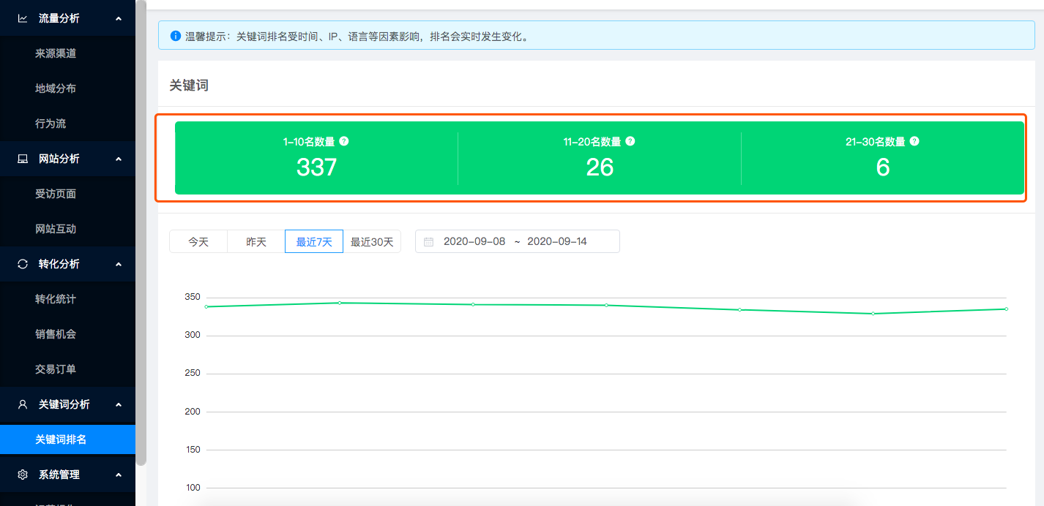The width and height of the screenshot is (1044, 506).
Task: Click the 网站分析 monitor icon
Action: coord(23,159)
